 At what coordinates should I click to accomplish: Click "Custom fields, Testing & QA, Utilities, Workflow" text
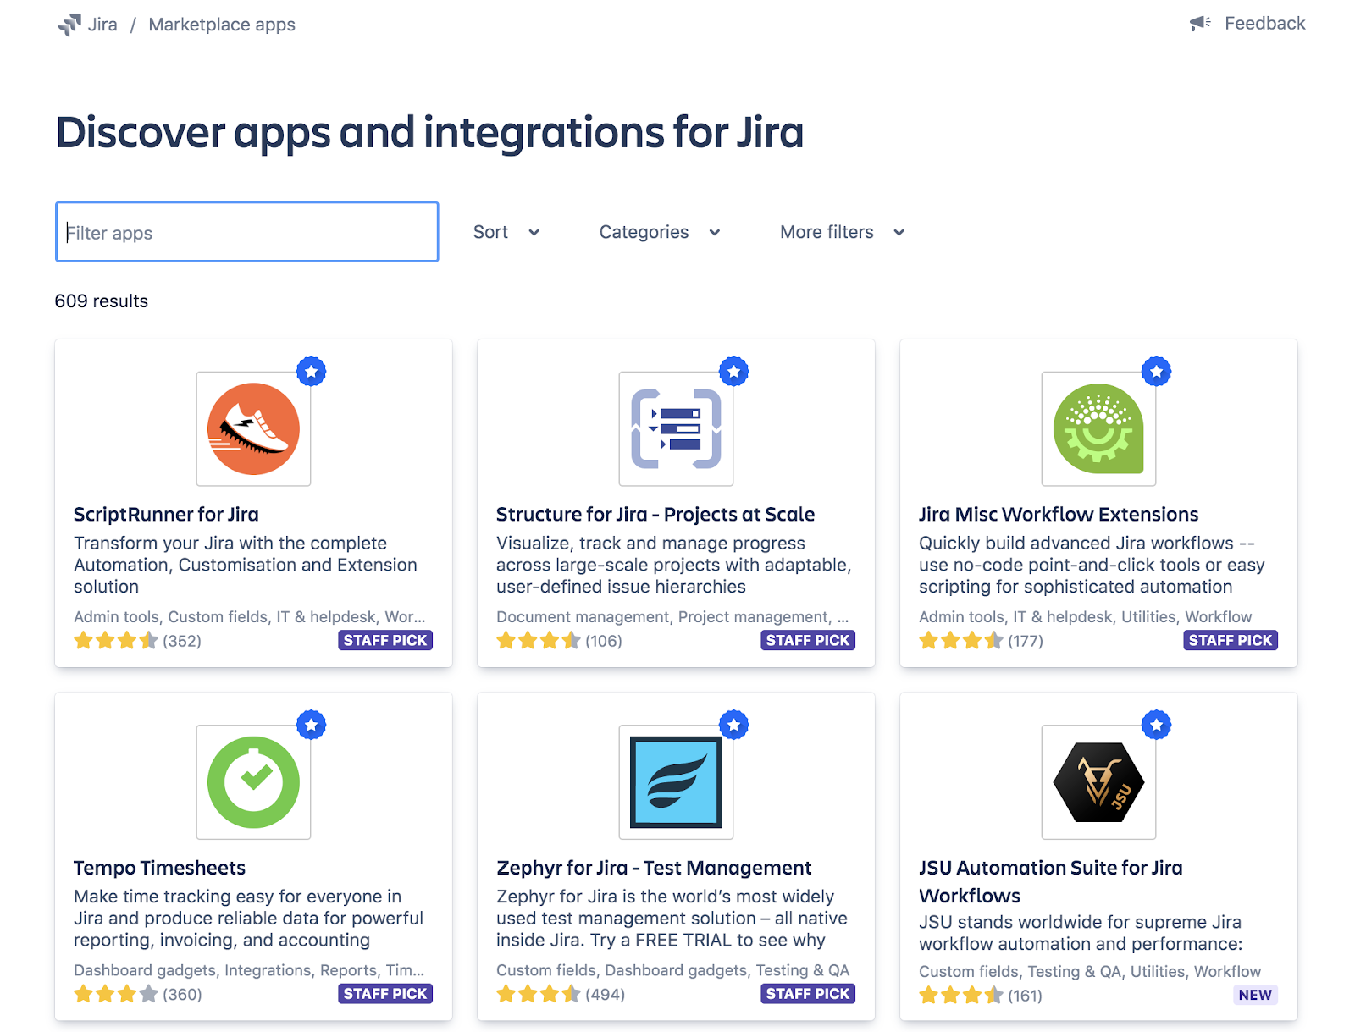pos(1090,972)
